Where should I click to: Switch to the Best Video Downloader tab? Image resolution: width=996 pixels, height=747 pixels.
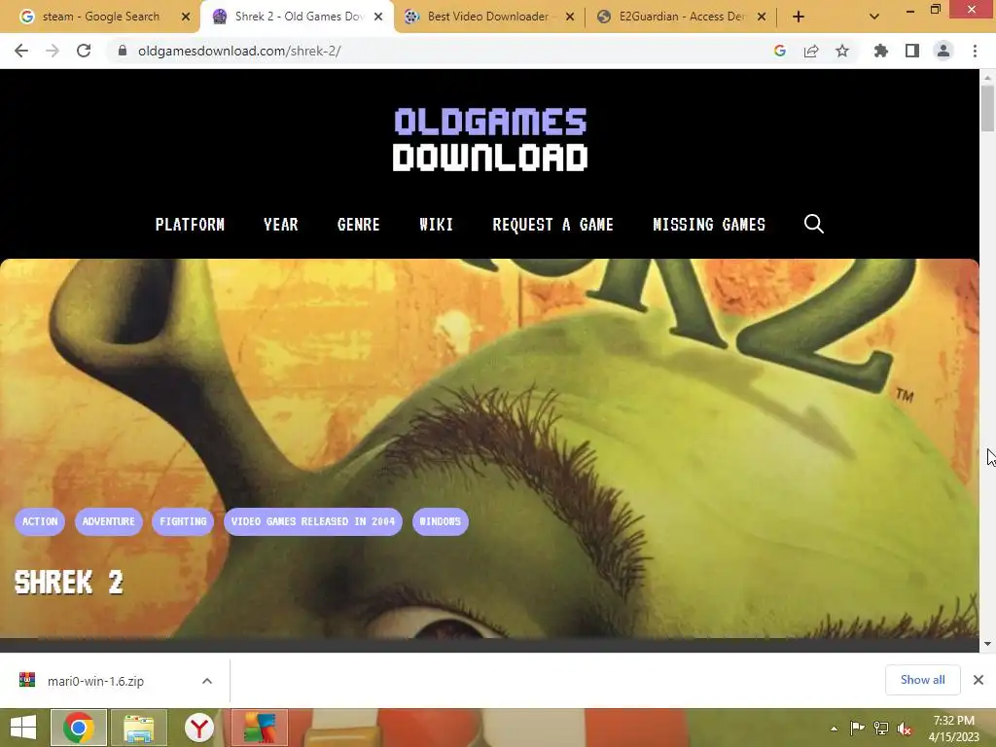point(487,17)
